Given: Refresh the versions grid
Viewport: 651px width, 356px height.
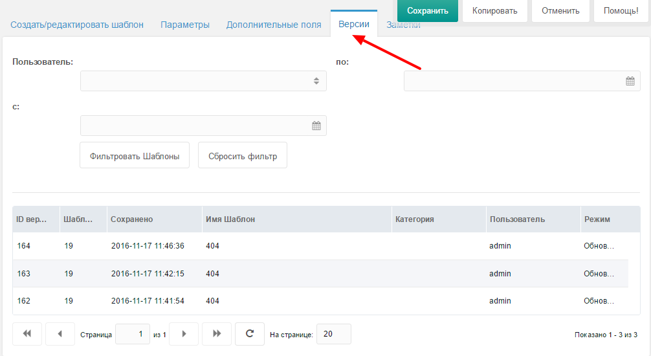Looking at the screenshot, I should click(x=250, y=334).
